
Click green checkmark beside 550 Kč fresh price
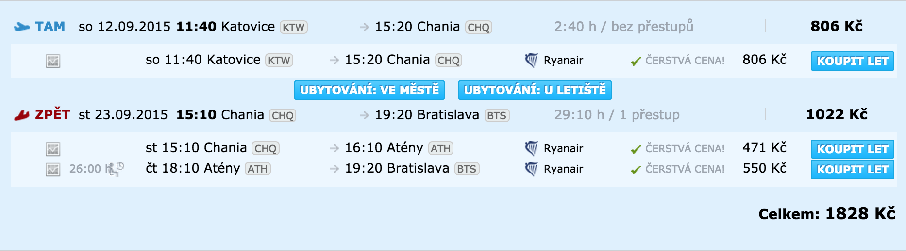tap(636, 170)
